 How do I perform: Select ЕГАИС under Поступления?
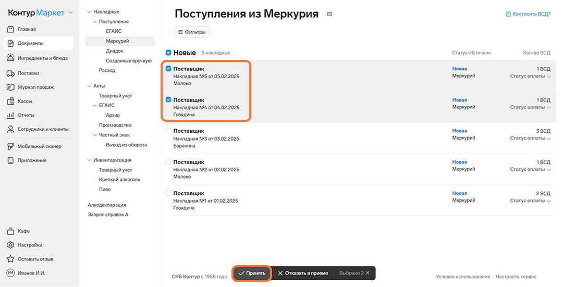pyautogui.click(x=114, y=31)
